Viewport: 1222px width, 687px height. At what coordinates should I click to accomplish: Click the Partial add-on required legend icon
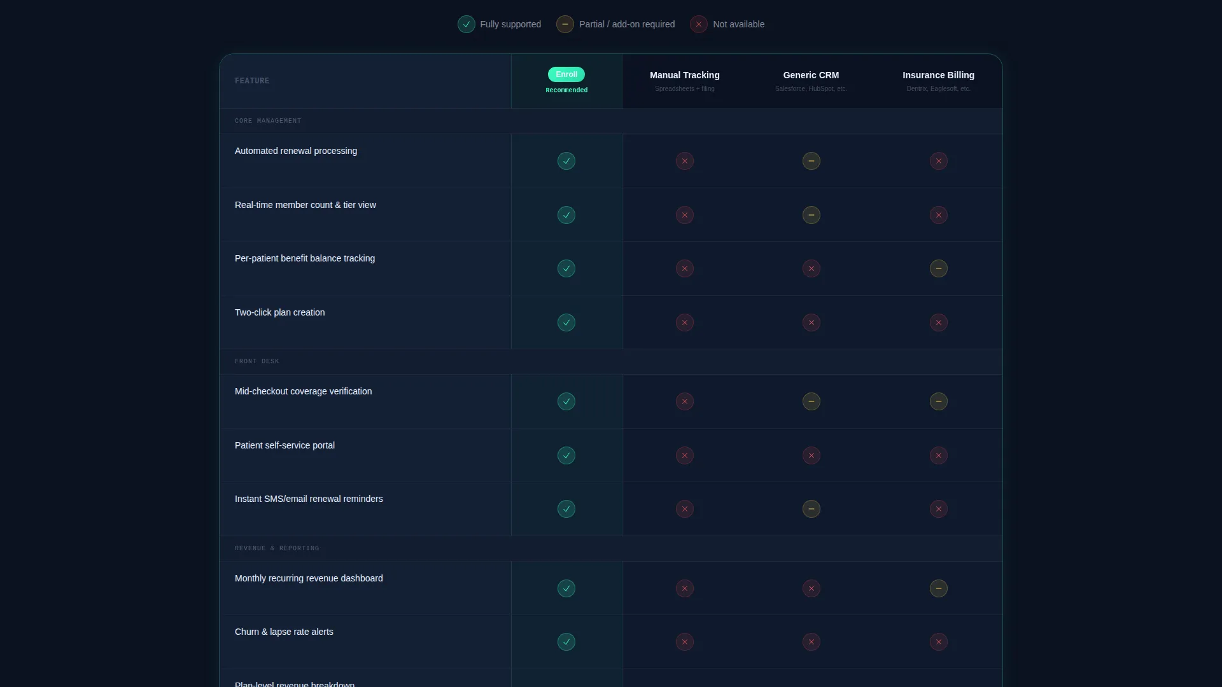pyautogui.click(x=565, y=24)
